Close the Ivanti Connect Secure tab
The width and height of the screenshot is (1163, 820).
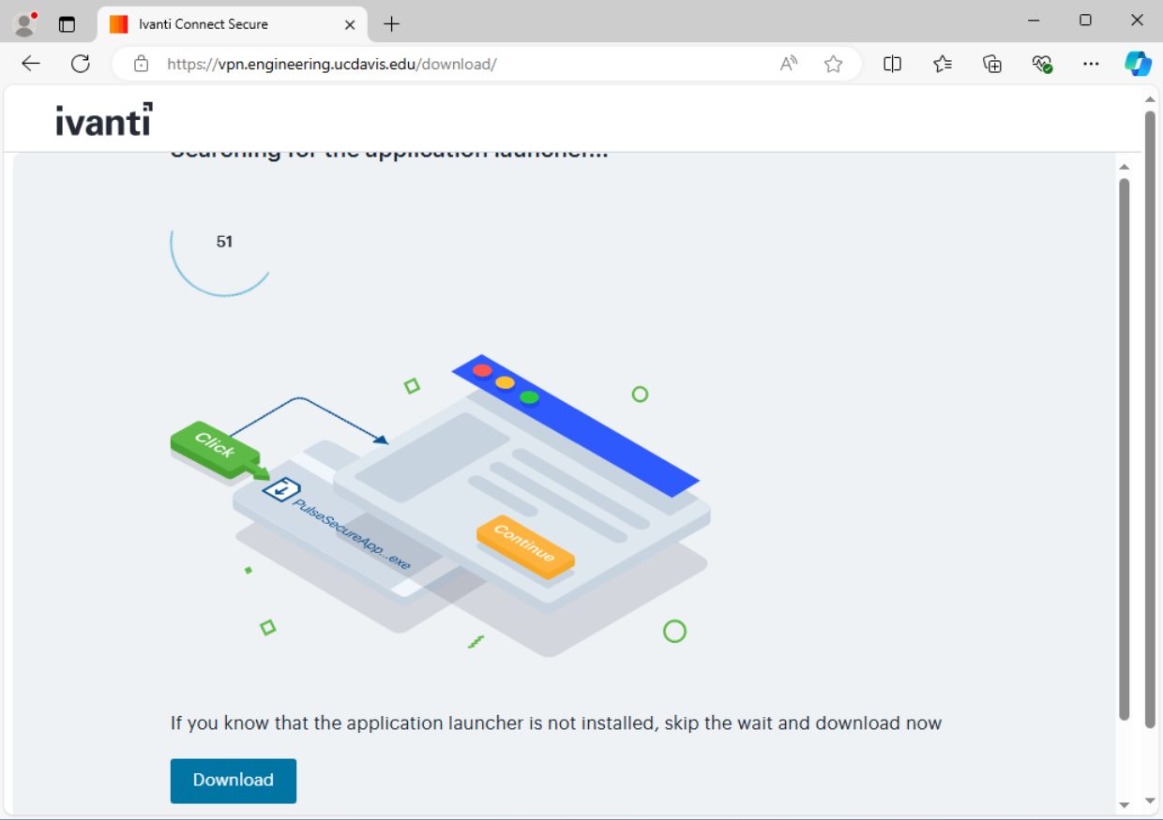pos(350,24)
